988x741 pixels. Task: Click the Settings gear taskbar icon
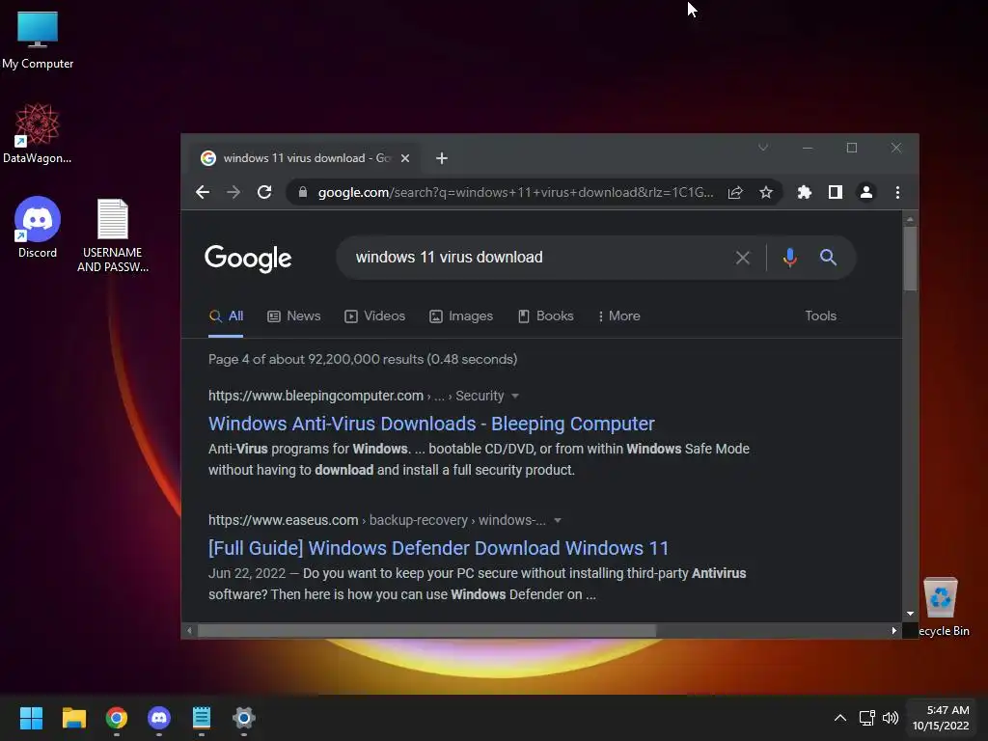tap(244, 718)
